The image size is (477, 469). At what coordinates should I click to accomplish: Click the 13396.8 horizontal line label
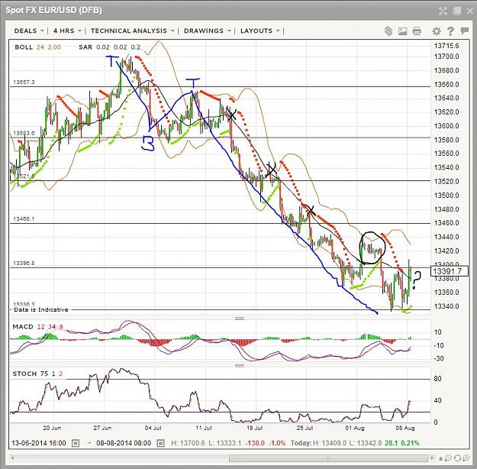(24, 263)
